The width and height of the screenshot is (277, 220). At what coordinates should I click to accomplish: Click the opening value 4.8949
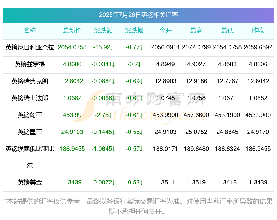tap(165, 64)
